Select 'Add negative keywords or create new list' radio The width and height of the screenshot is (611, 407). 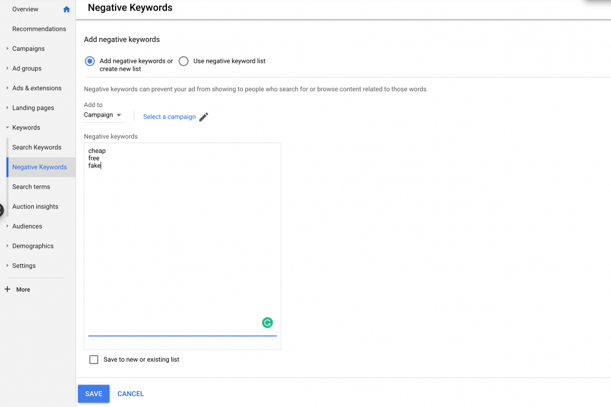(x=90, y=61)
